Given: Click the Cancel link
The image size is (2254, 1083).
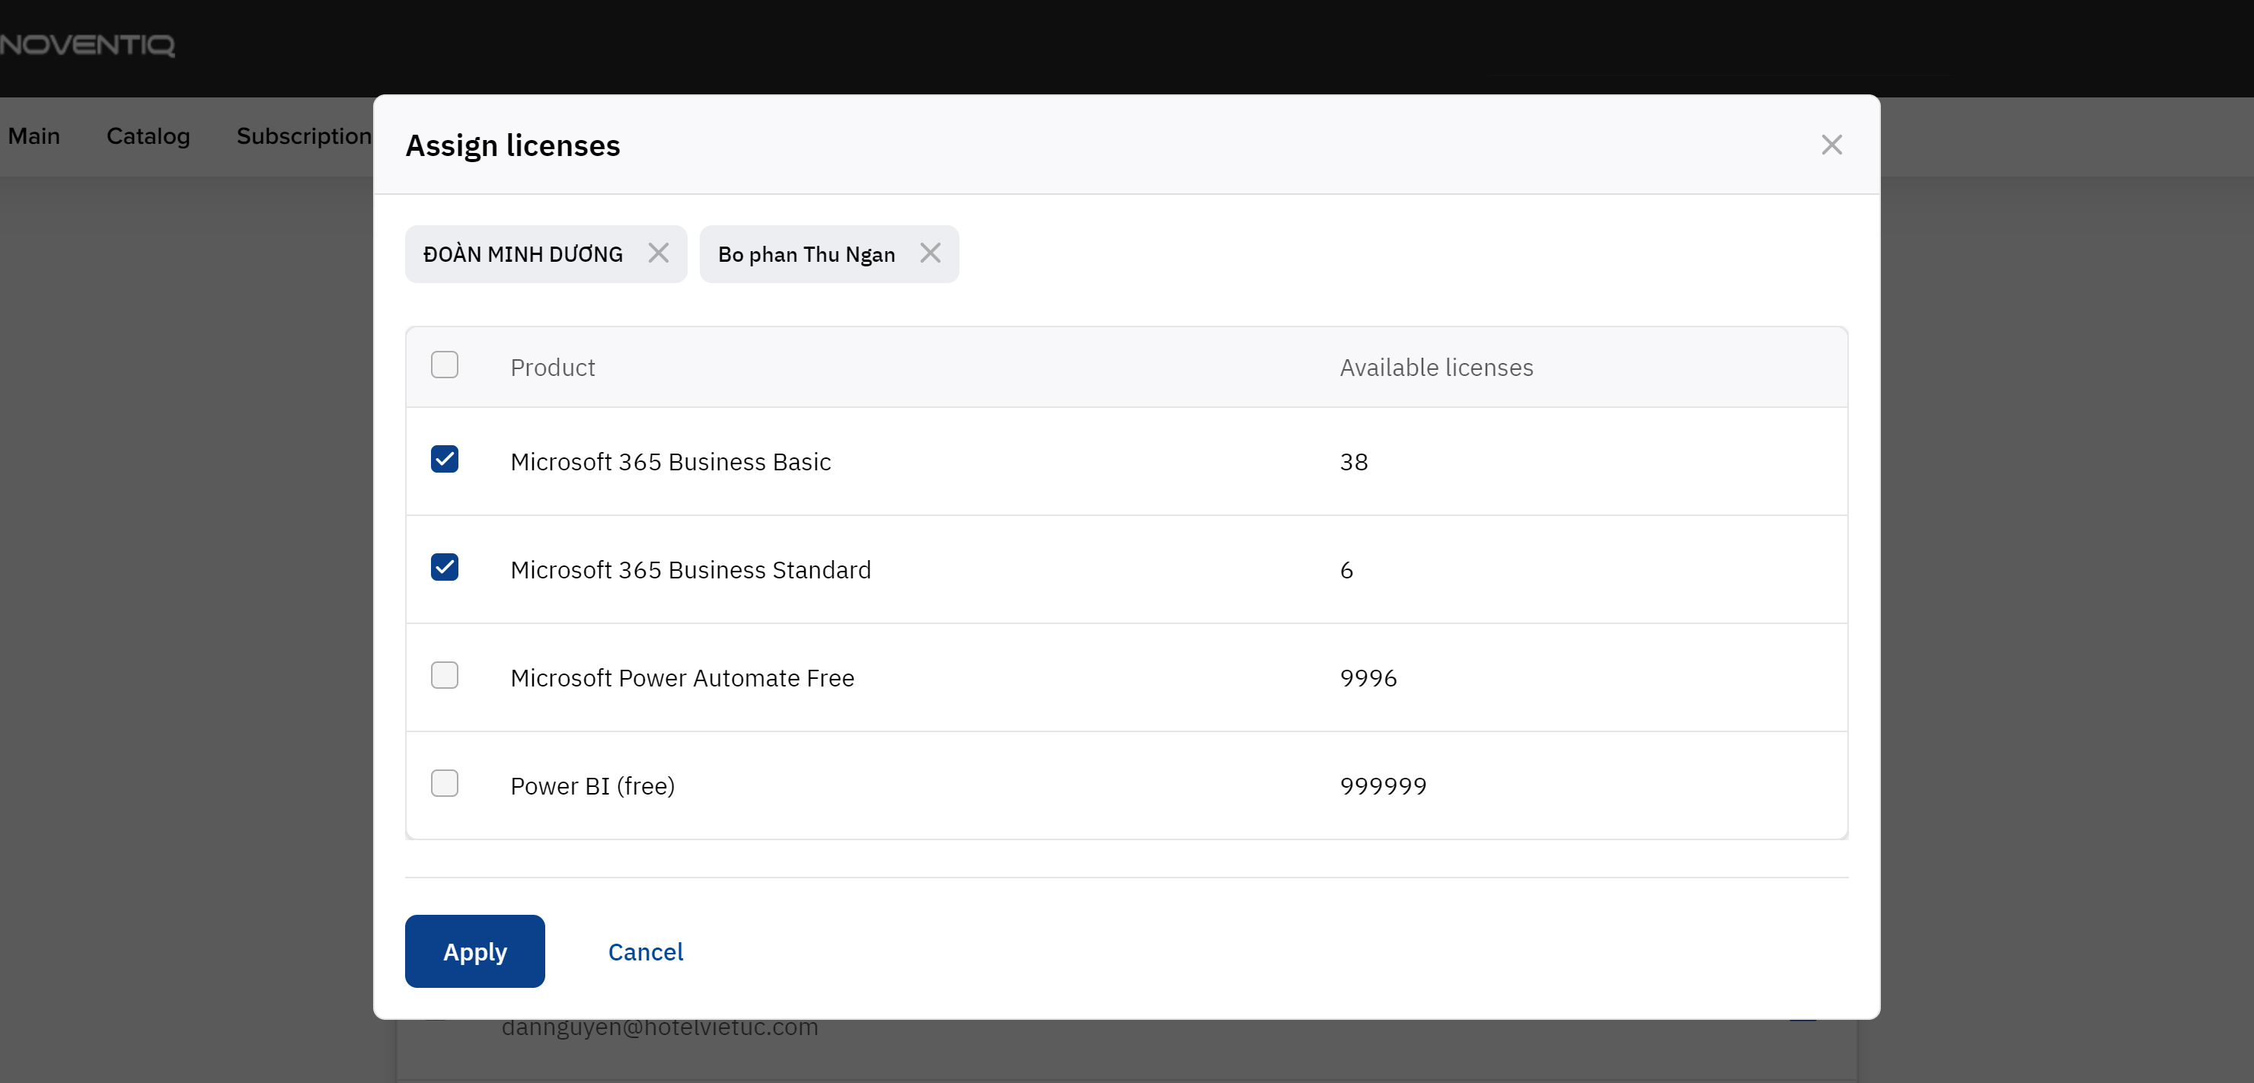Looking at the screenshot, I should [645, 951].
